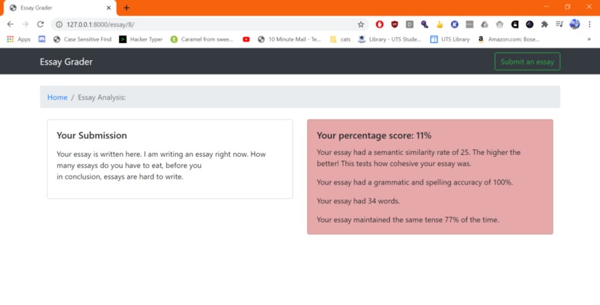Open the Apps bookmark shortcut
The image size is (600, 305).
(19, 39)
